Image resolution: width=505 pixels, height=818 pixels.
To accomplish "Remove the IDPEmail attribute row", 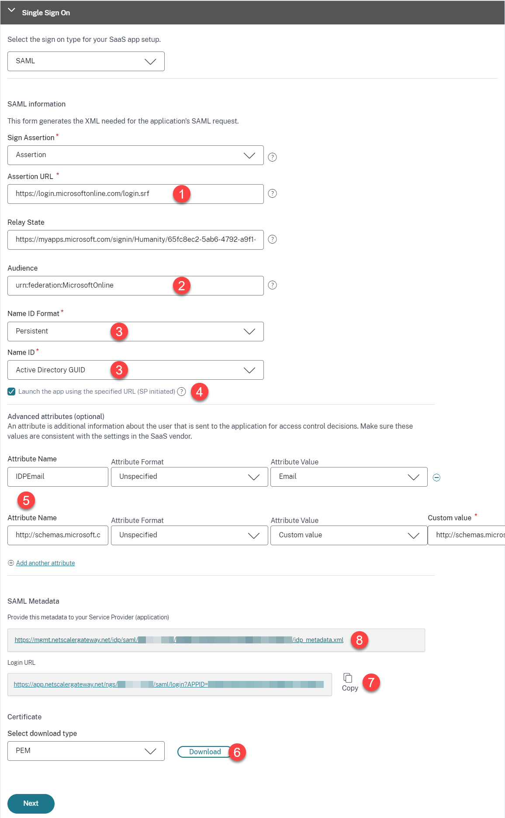I will (436, 478).
